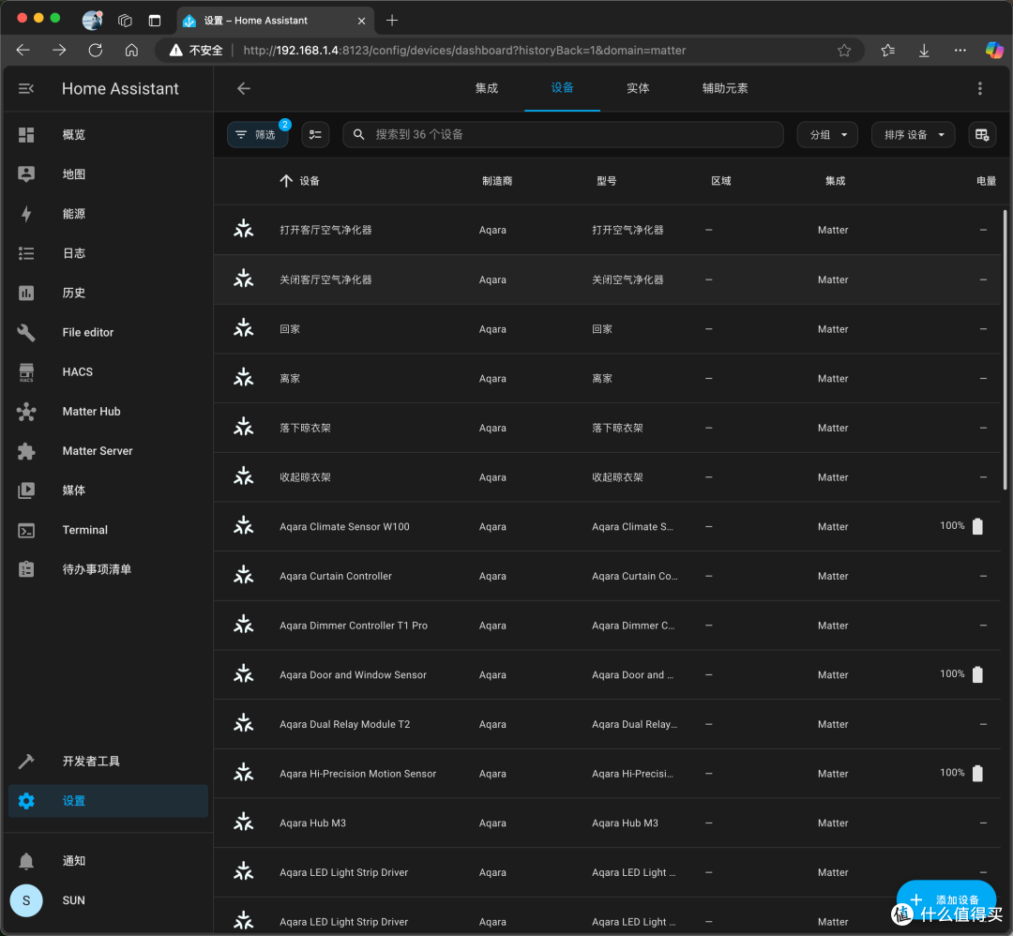Click browser back navigation arrow

[23, 51]
